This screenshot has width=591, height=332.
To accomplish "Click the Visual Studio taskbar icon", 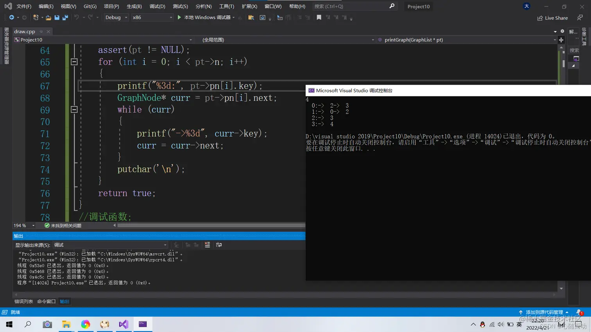I will tap(124, 324).
